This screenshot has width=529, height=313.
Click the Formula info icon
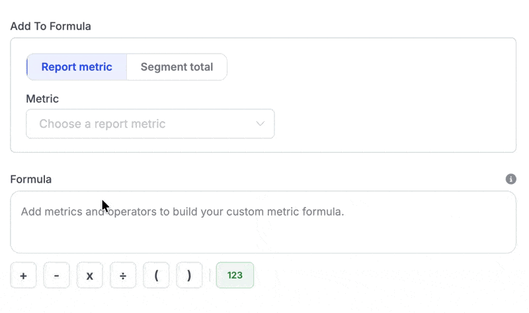(510, 179)
